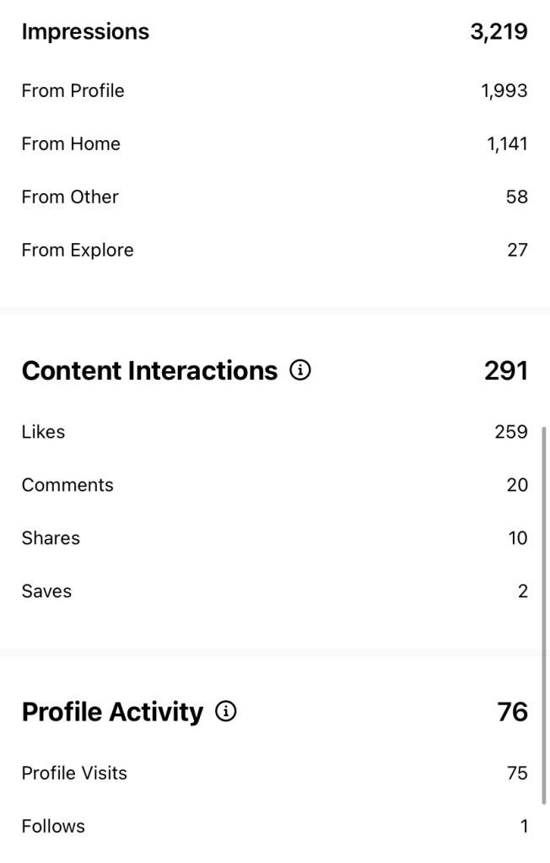The image size is (550, 863).
Task: Tap the Saves metric label
Action: [x=46, y=591]
